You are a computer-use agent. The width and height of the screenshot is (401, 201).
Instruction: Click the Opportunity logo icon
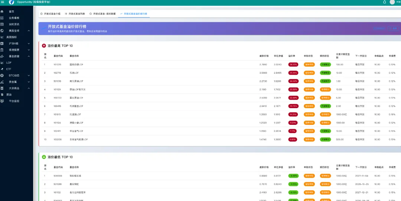coord(12,2)
